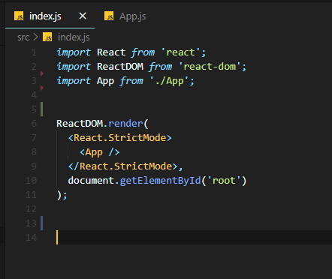Click line number 1 in gutter
This screenshot has width=332, height=279.
[x=34, y=52]
